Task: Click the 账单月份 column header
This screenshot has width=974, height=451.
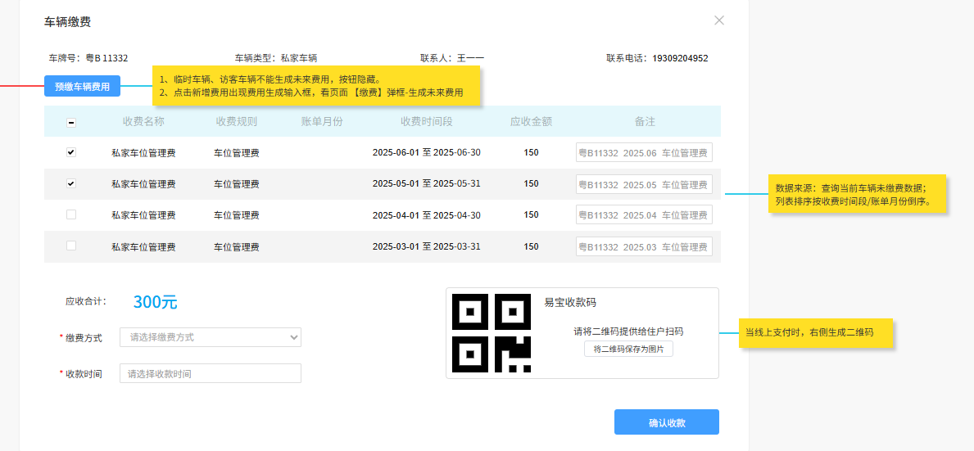Action: [321, 121]
